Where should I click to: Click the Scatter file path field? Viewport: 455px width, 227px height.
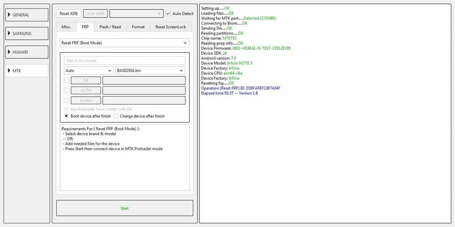click(x=144, y=100)
